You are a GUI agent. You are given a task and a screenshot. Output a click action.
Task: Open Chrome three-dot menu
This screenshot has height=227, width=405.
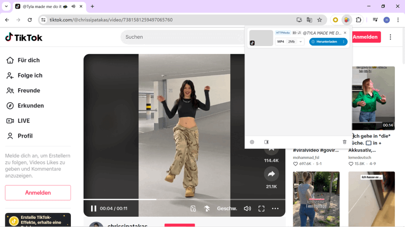pyautogui.click(x=398, y=20)
